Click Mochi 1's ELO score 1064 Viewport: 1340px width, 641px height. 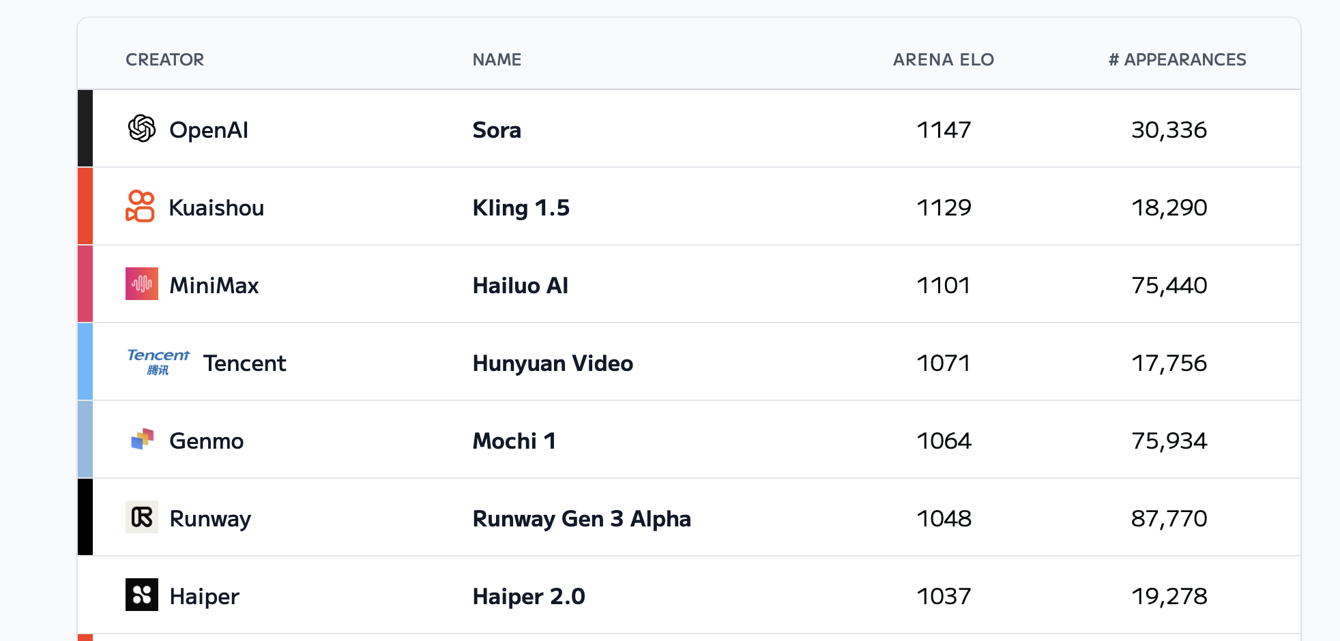pos(944,441)
